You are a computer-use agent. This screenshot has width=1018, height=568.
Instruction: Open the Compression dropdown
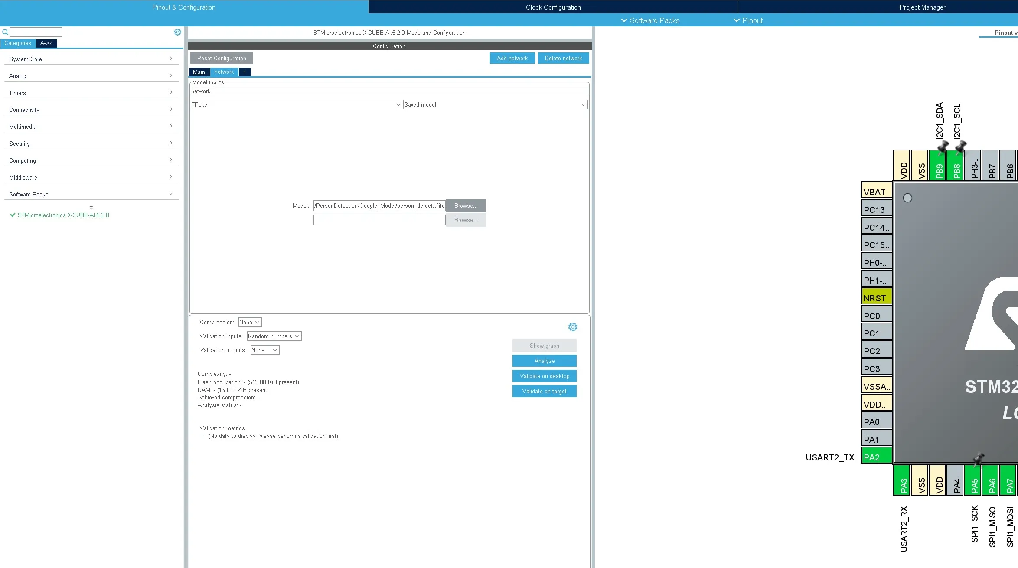click(250, 323)
